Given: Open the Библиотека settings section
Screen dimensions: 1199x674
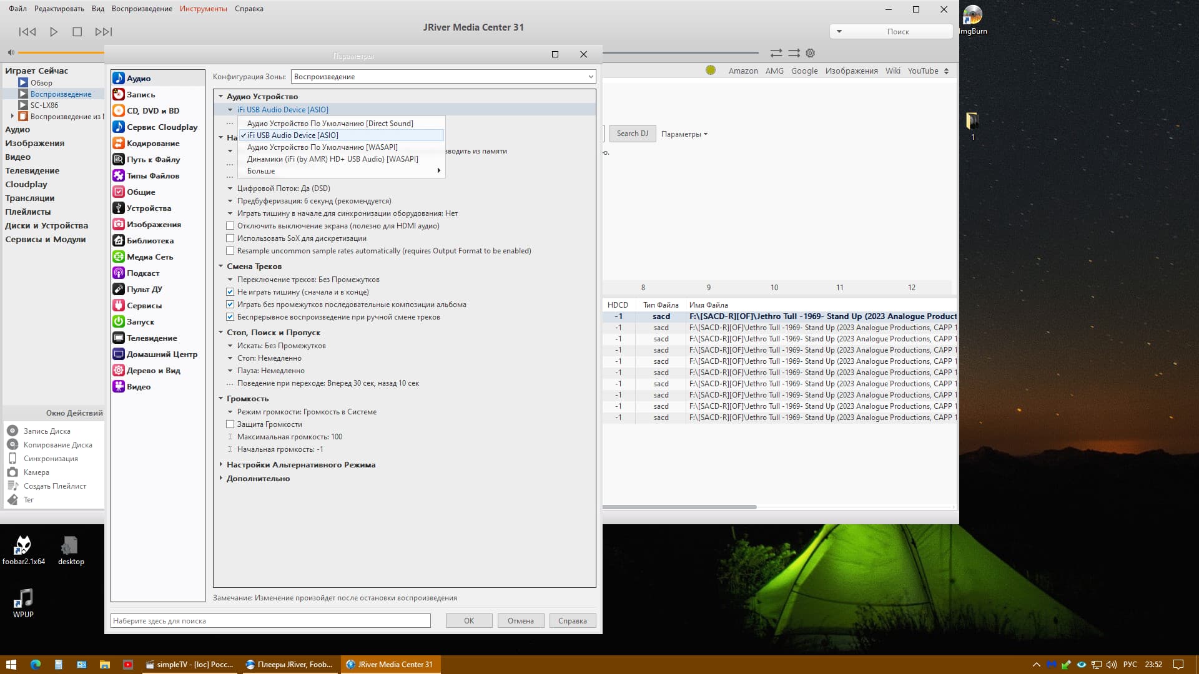Looking at the screenshot, I should [x=150, y=241].
